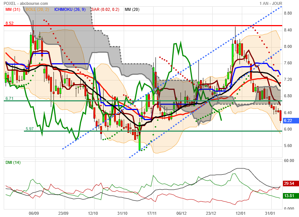Screen dimensions: 299x217
Task: Click the 7.20 price axis label
Action: point(288,79)
